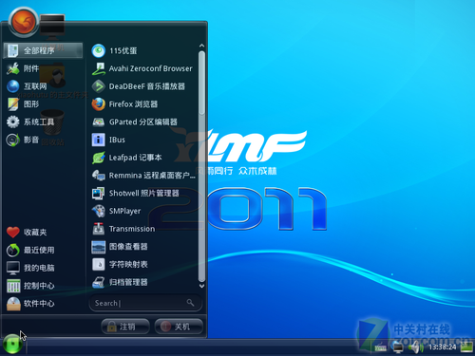
Task: Click the green start menu button
Action: point(12,344)
